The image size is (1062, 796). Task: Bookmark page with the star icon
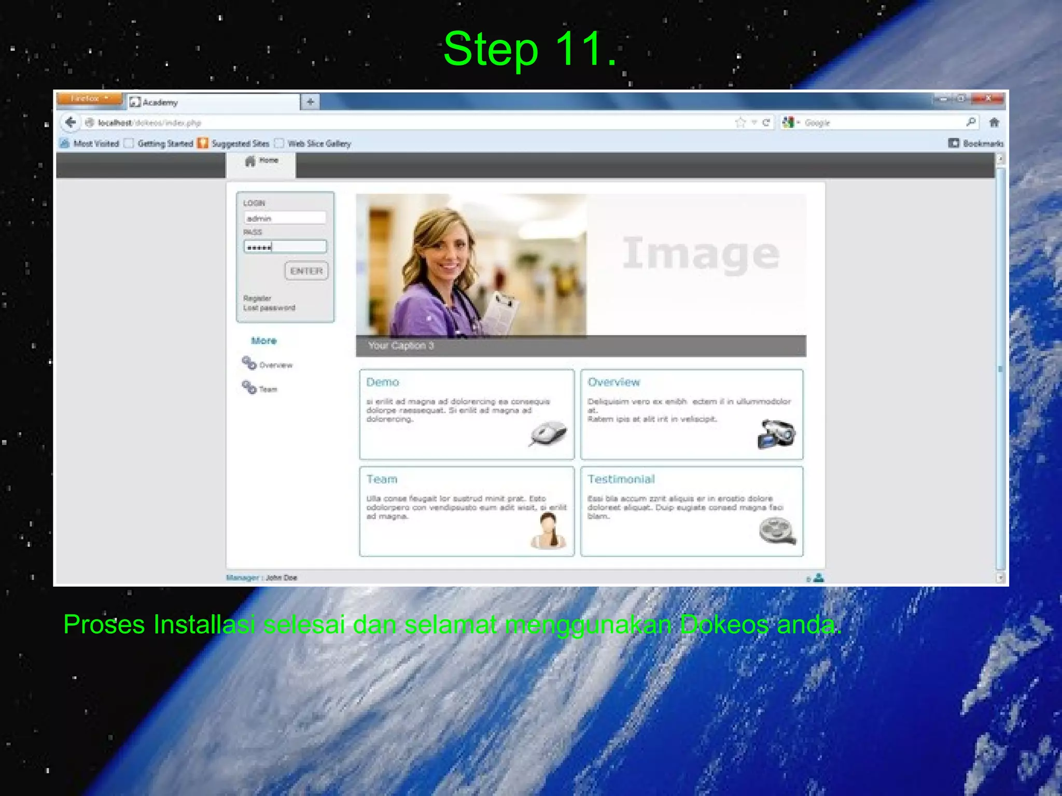[x=740, y=123]
